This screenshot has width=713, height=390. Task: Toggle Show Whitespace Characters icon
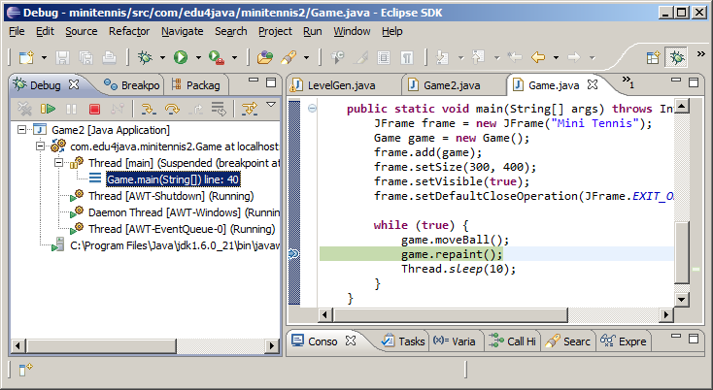pyautogui.click(x=407, y=57)
